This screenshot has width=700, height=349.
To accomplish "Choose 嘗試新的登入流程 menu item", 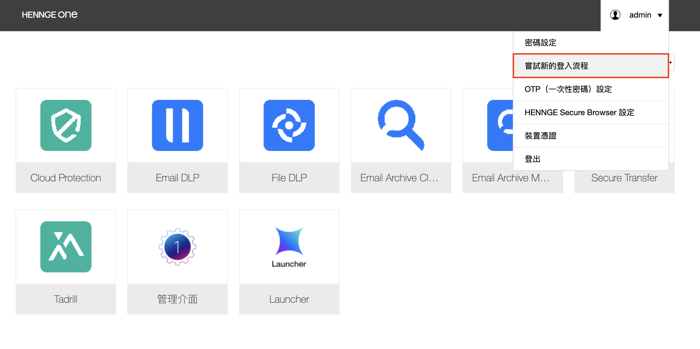I will click(x=591, y=66).
